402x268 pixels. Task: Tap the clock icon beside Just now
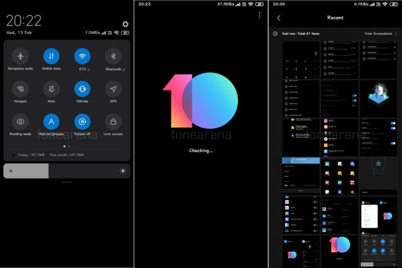[275, 34]
